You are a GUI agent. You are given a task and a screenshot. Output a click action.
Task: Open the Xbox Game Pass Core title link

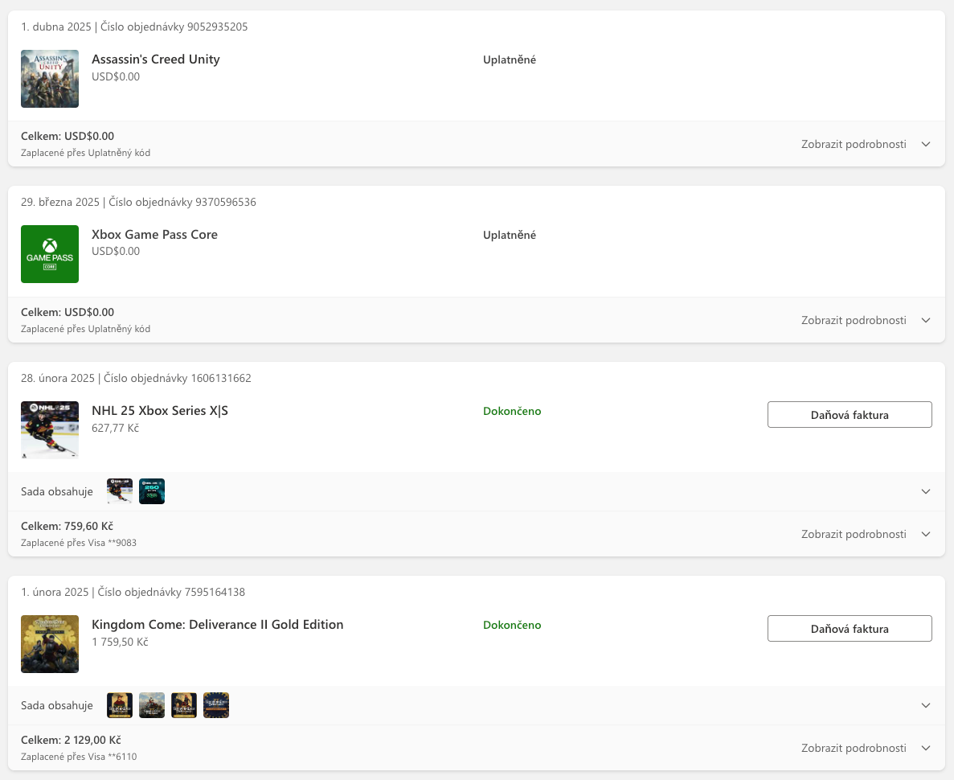click(154, 235)
